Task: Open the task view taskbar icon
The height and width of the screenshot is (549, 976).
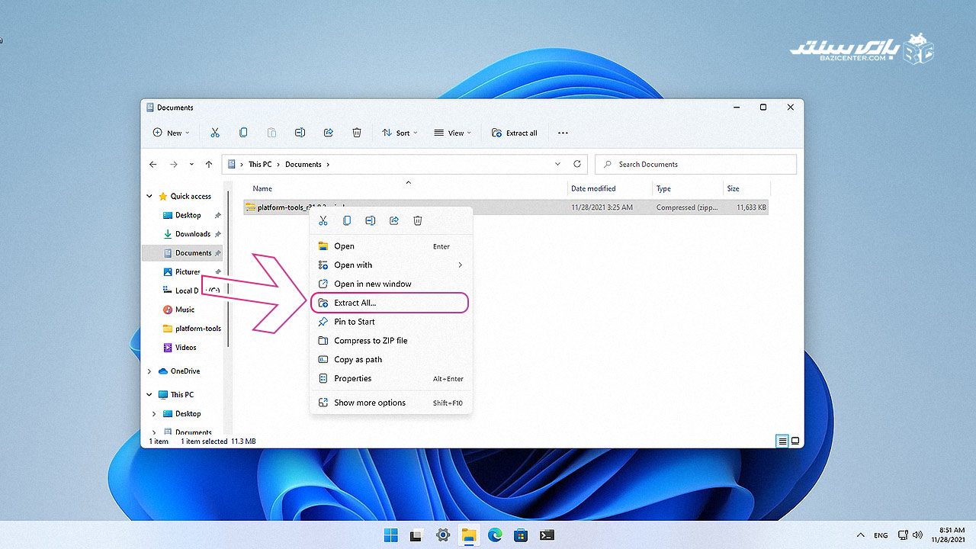Action: point(417,535)
